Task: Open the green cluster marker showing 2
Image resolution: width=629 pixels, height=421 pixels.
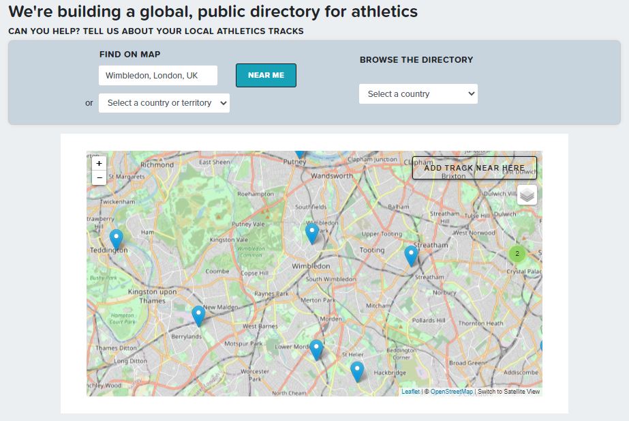Action: [x=517, y=253]
